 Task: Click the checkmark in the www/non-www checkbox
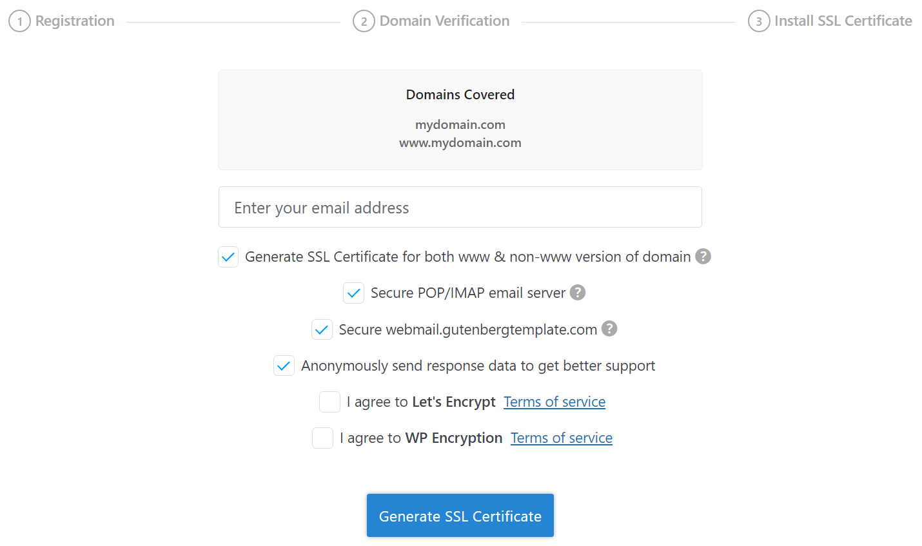(228, 257)
